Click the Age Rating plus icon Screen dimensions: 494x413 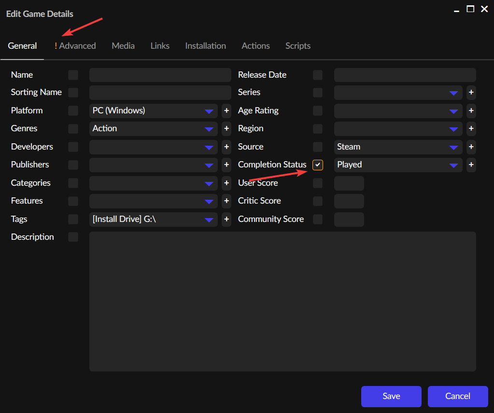[471, 110]
